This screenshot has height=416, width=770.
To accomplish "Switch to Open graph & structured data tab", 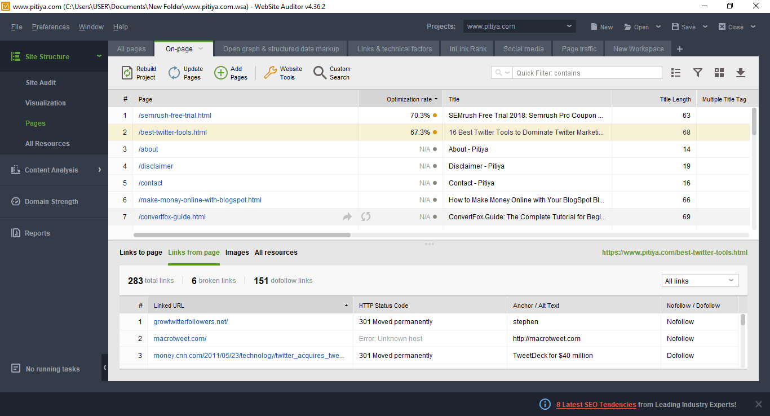I will tap(281, 49).
